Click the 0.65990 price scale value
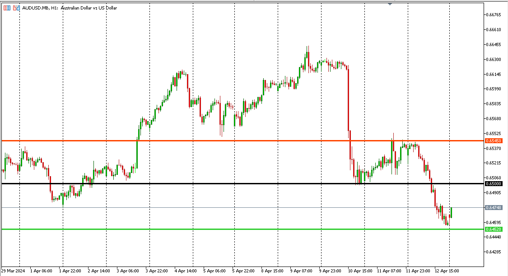Screen dimensions: 508x276 coord(494,89)
